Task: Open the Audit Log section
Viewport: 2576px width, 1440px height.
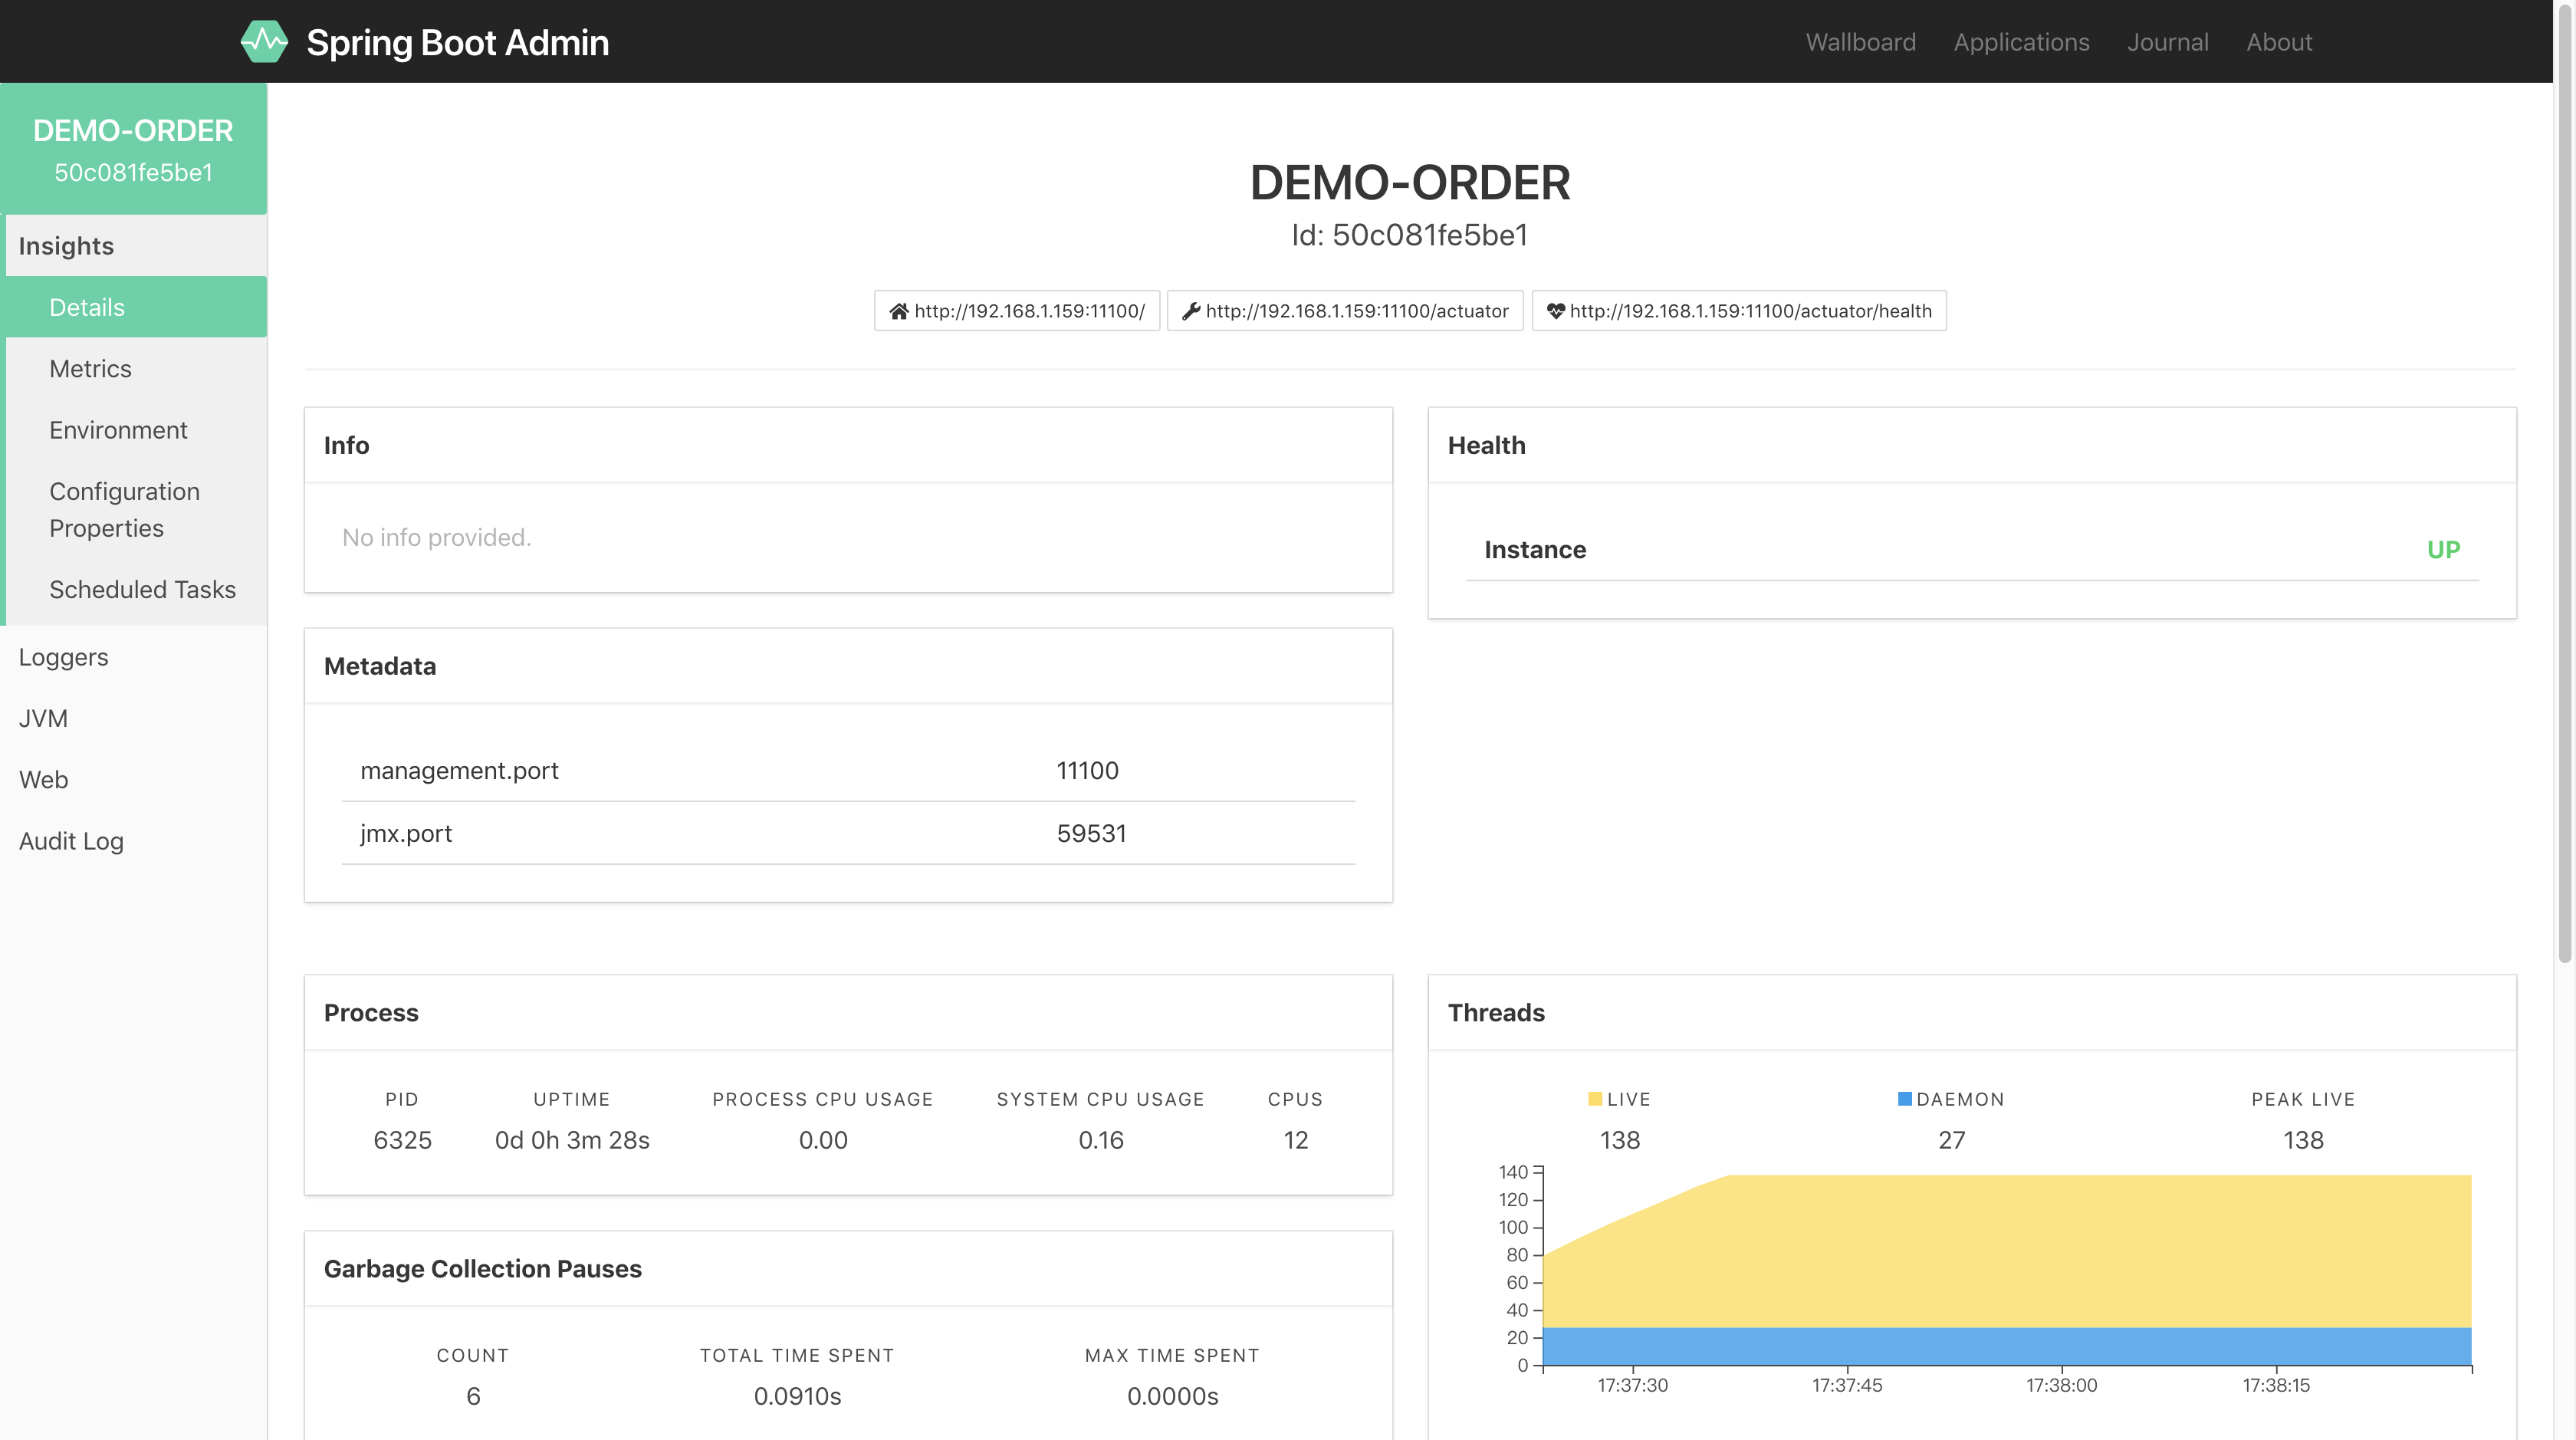Action: pos(71,841)
